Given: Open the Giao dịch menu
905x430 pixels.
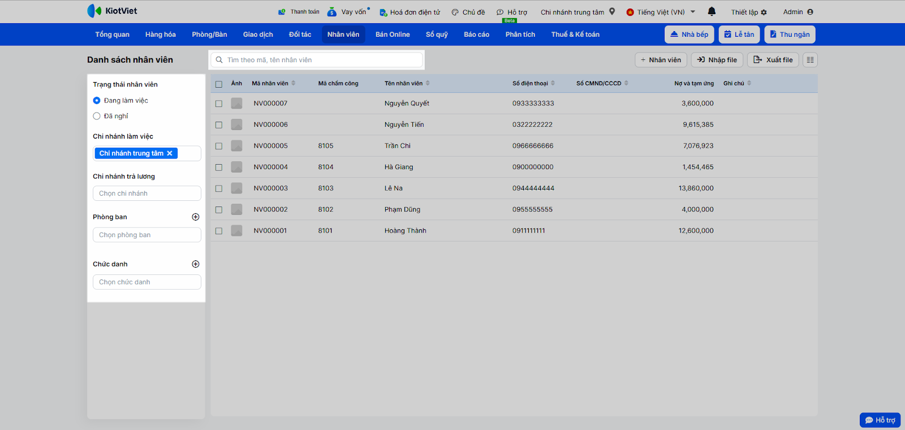Looking at the screenshot, I should click(258, 35).
